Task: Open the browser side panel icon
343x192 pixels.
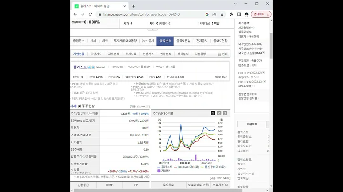Action: point(239,14)
